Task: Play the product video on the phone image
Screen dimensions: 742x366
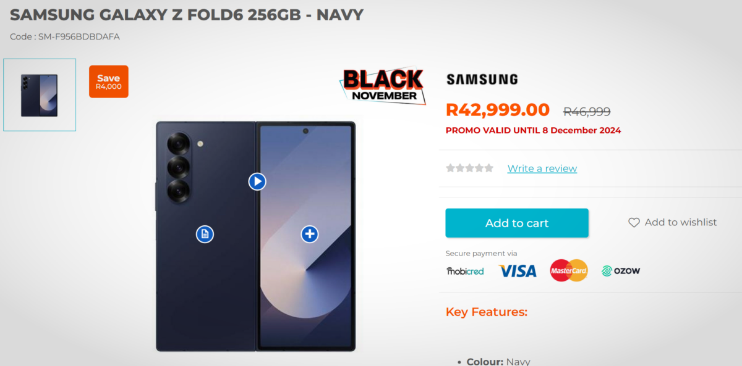Action: [257, 181]
